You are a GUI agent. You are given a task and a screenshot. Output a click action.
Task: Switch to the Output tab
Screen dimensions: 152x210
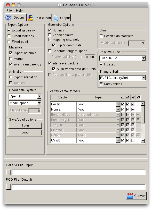coord(61,18)
